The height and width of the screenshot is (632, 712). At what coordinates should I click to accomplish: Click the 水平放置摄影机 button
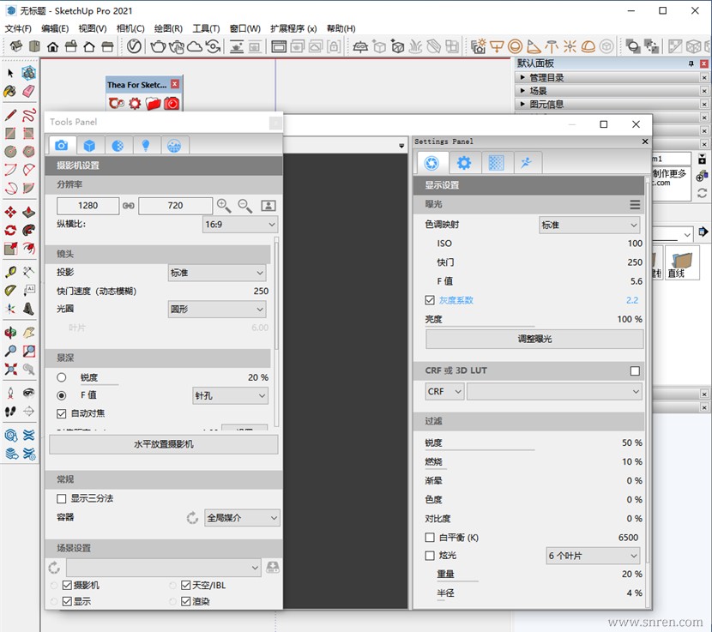point(163,444)
